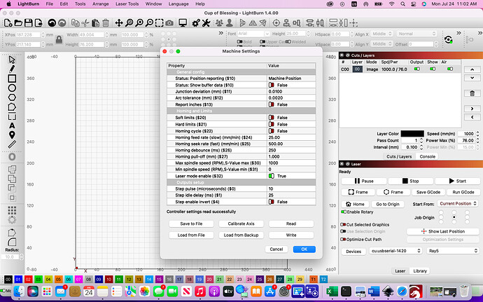This screenshot has width=483, height=302.
Task: Open the serial port cu.usbserial-1420 dropdown
Action: [395, 251]
